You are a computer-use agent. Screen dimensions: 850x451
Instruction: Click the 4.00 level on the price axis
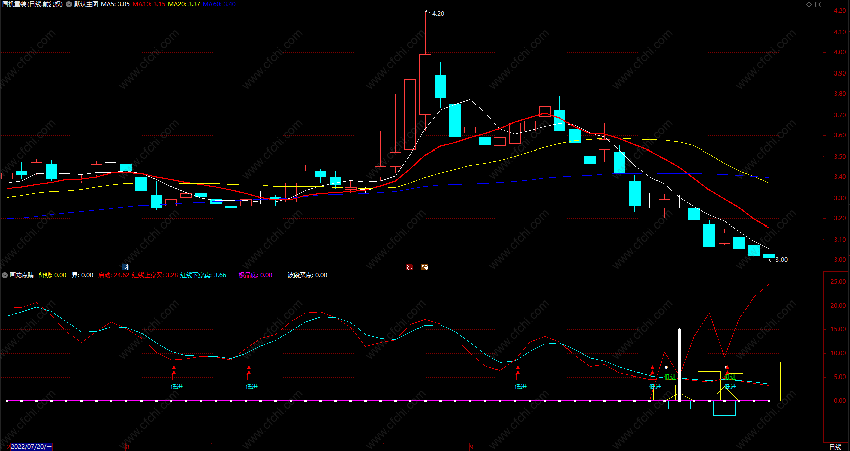[x=840, y=52]
